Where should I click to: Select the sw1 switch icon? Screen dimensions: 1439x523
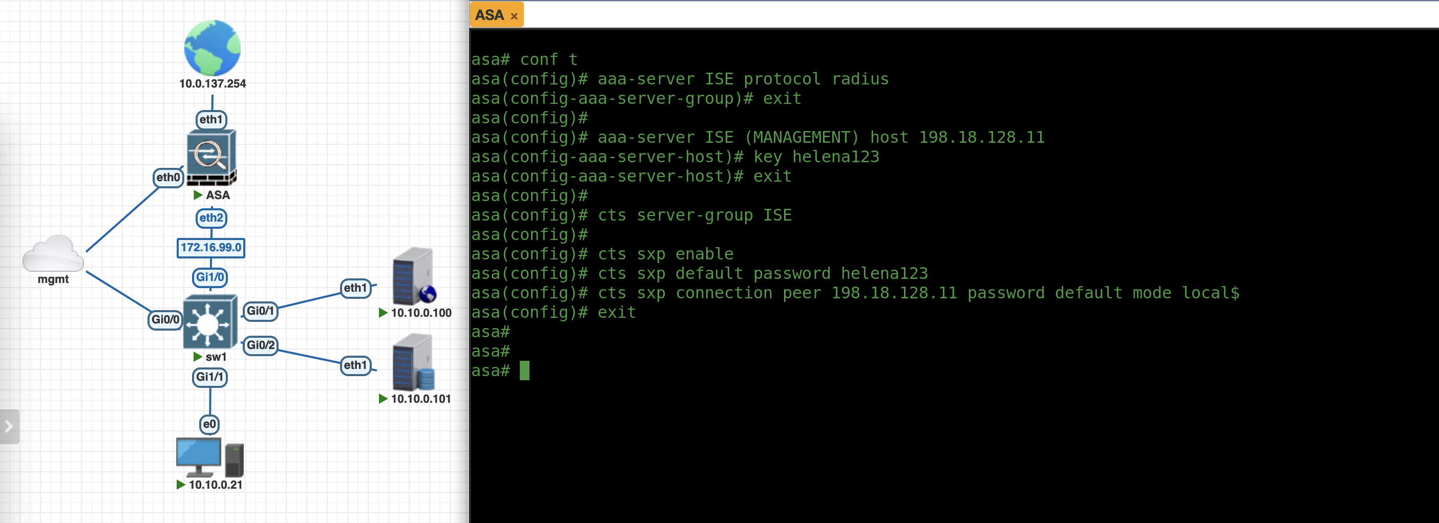click(209, 322)
